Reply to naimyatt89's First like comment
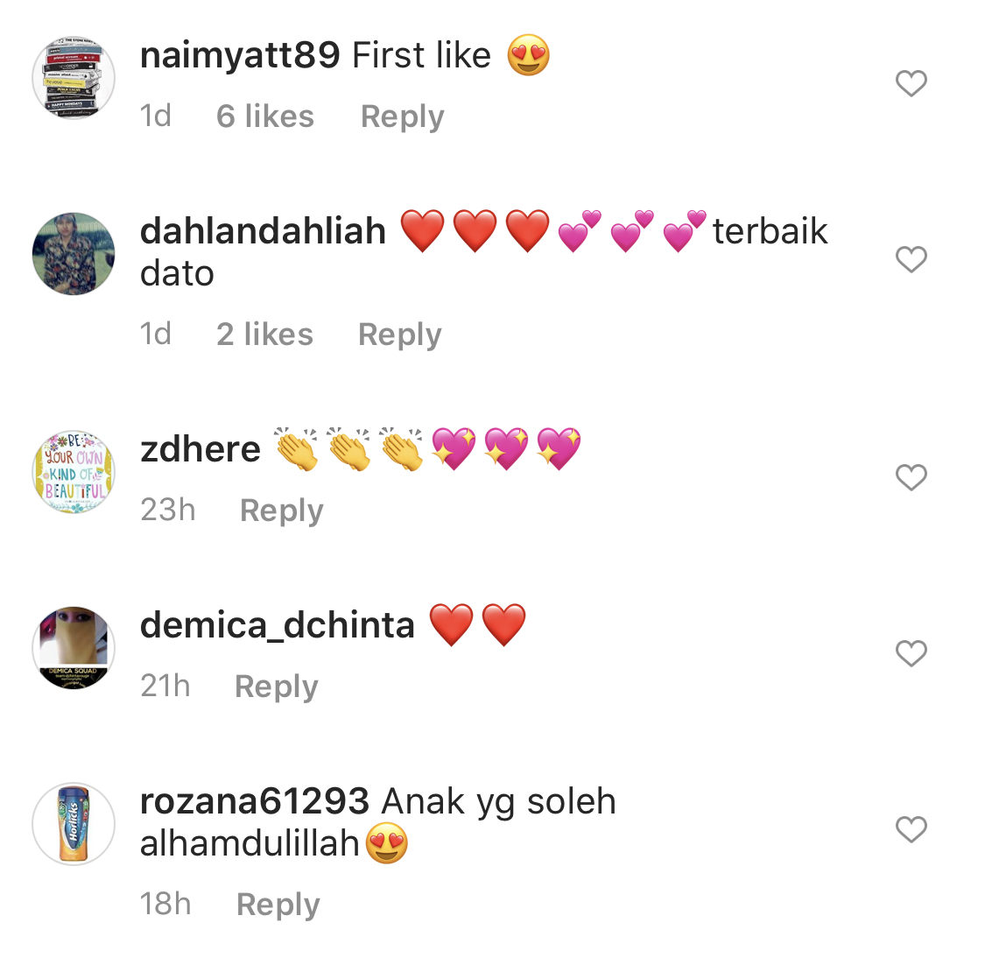 (x=402, y=116)
